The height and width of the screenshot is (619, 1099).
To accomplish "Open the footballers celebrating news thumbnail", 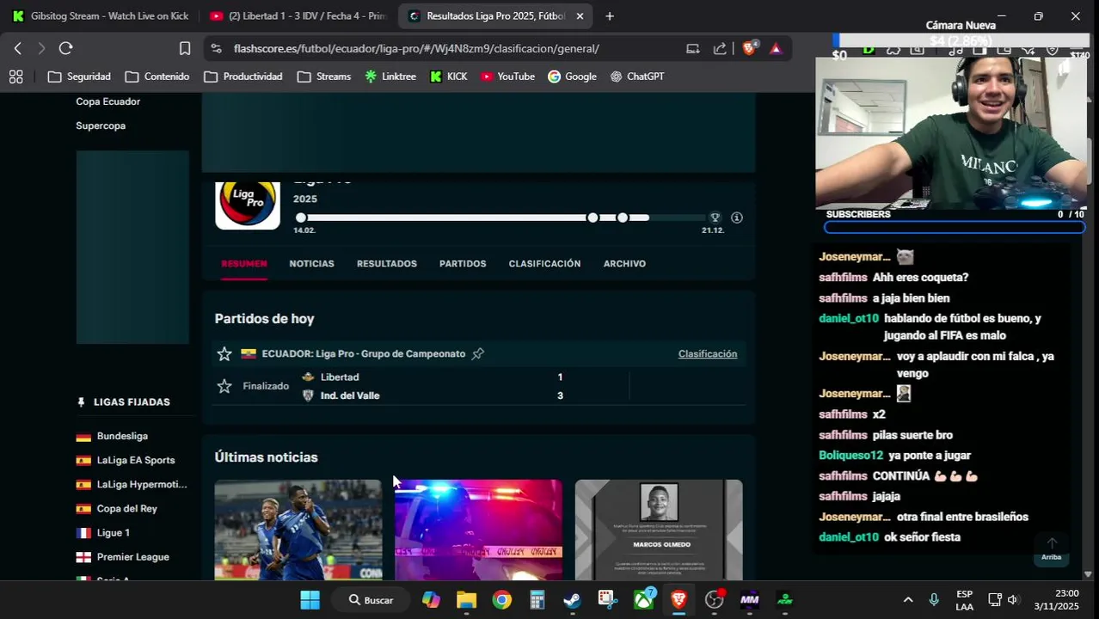I will click(x=298, y=530).
